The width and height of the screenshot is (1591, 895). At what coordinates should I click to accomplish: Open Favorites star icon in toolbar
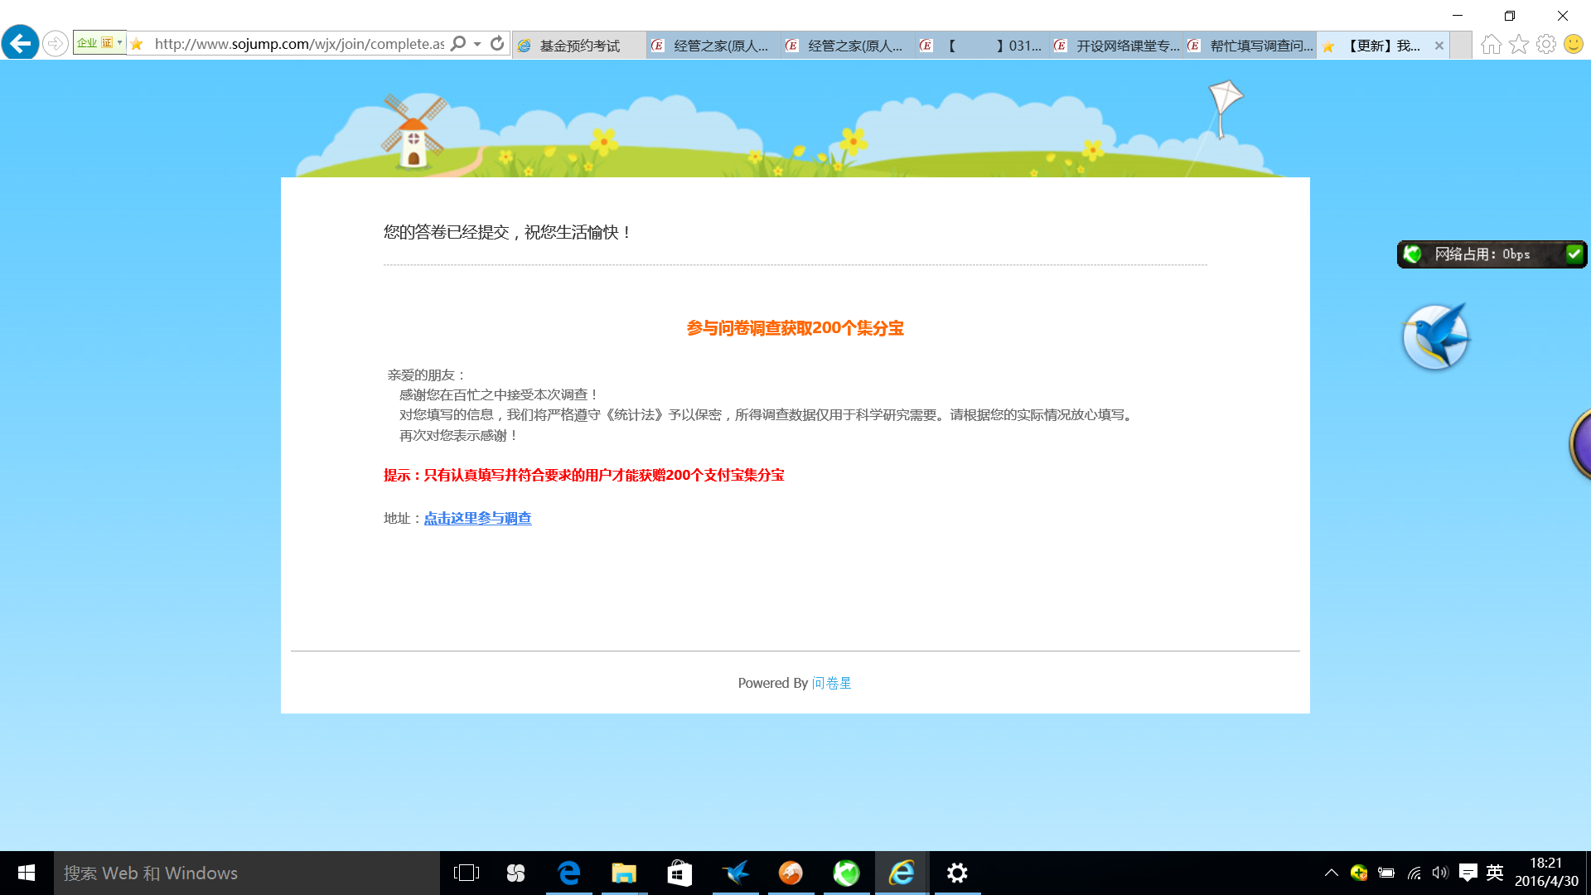pos(1518,44)
